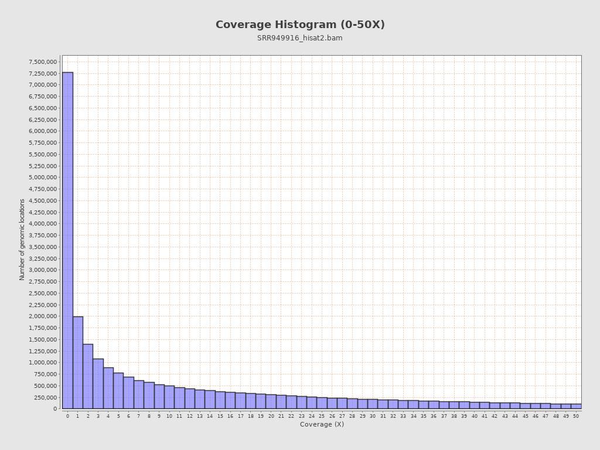Click the y-axis tick label 7,000,000

click(x=43, y=84)
